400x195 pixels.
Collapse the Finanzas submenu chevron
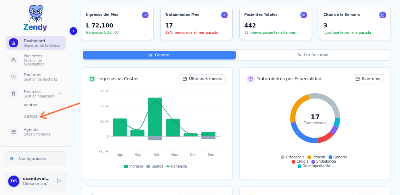click(x=60, y=93)
